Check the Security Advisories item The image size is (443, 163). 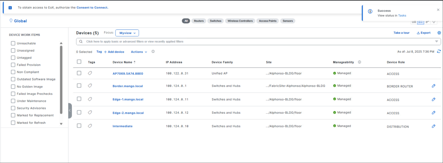(x=13, y=108)
